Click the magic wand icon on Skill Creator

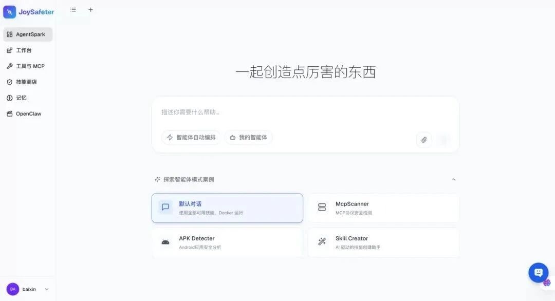[322, 241]
